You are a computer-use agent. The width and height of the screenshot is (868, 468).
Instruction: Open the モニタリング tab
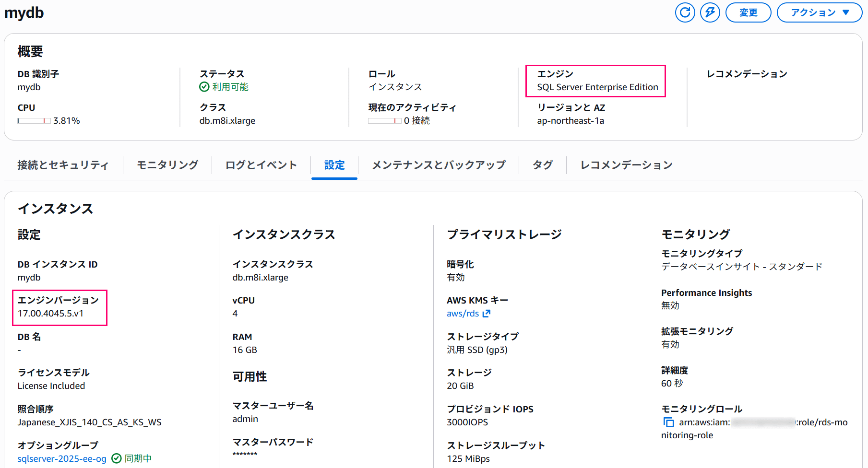tap(167, 165)
